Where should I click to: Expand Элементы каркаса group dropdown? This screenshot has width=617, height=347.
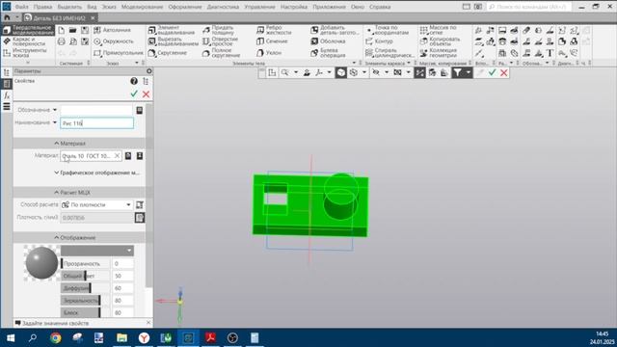point(409,63)
